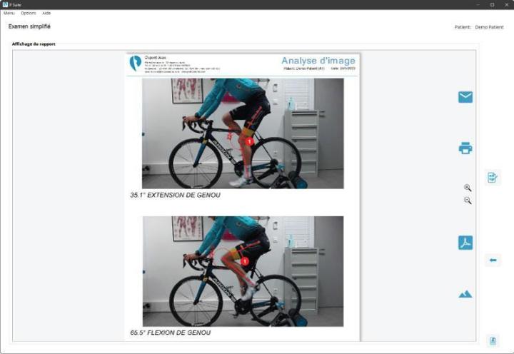Screen dimensions: 514x354
Task: Click the document export icon bottom right
Action: [493, 340]
